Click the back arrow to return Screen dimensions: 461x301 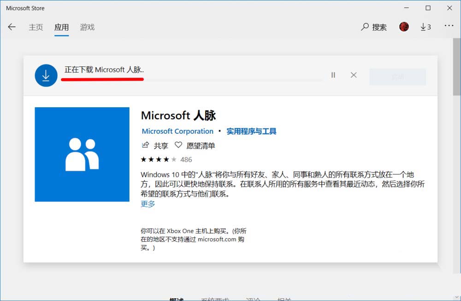pos(12,27)
